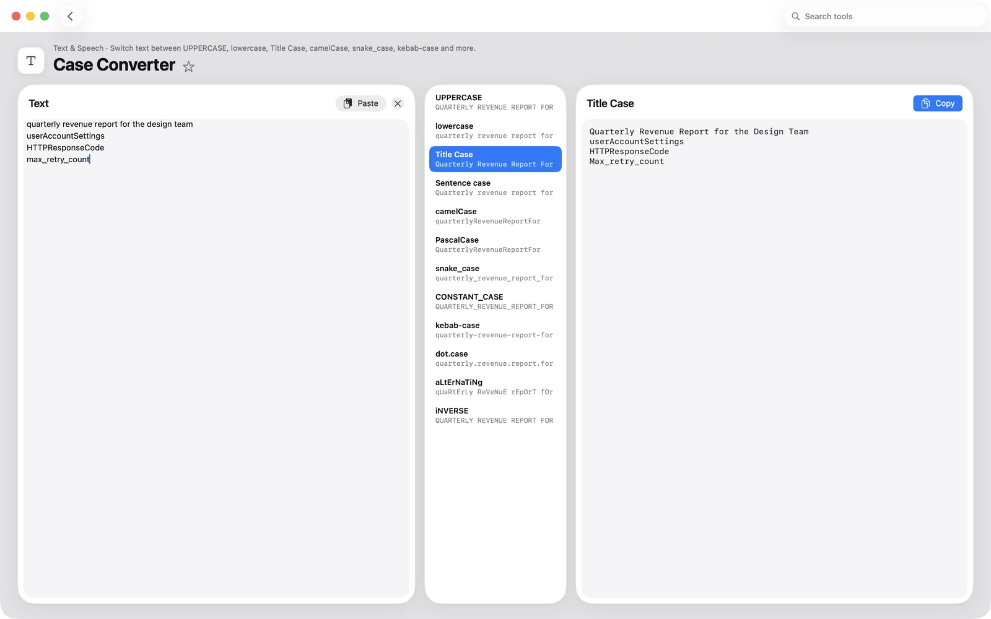This screenshot has width=991, height=619.
Task: Click the yellow macOS minimize window button
Action: coord(30,16)
